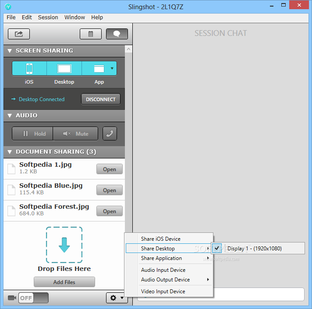Click the Softpedia 1.jpg file icon
The width and height of the screenshot is (312, 309).
click(11, 169)
